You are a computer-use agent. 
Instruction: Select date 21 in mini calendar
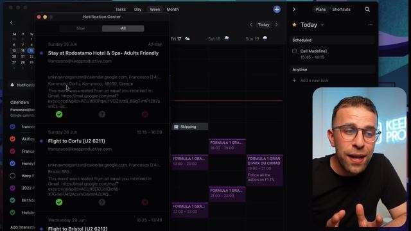coord(23,56)
